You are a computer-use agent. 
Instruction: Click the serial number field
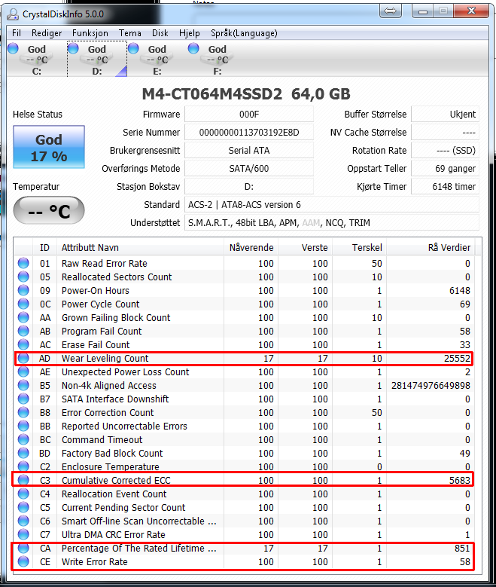tap(249, 132)
